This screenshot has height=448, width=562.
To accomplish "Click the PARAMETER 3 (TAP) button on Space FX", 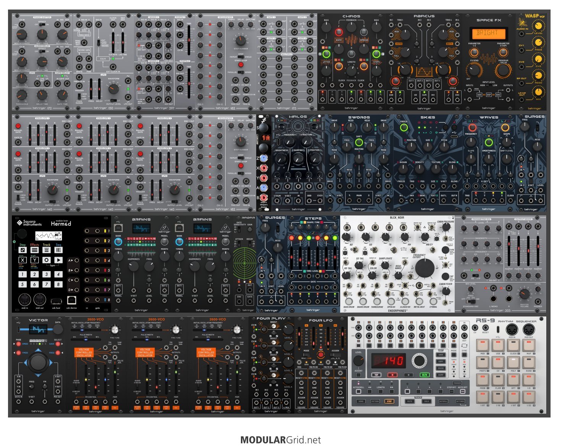I will click(503, 52).
